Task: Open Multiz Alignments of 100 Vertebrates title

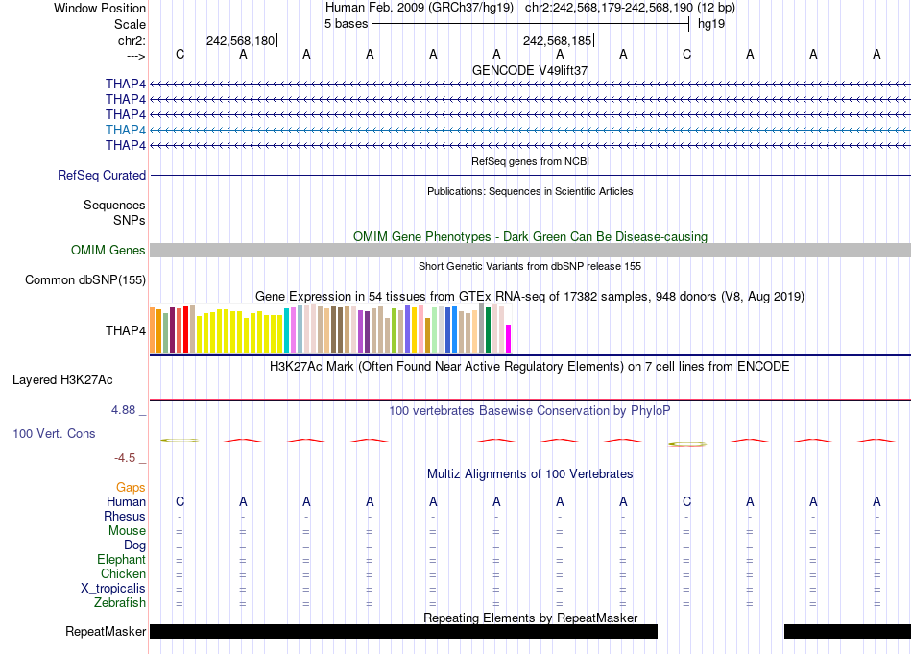Action: 530,474
